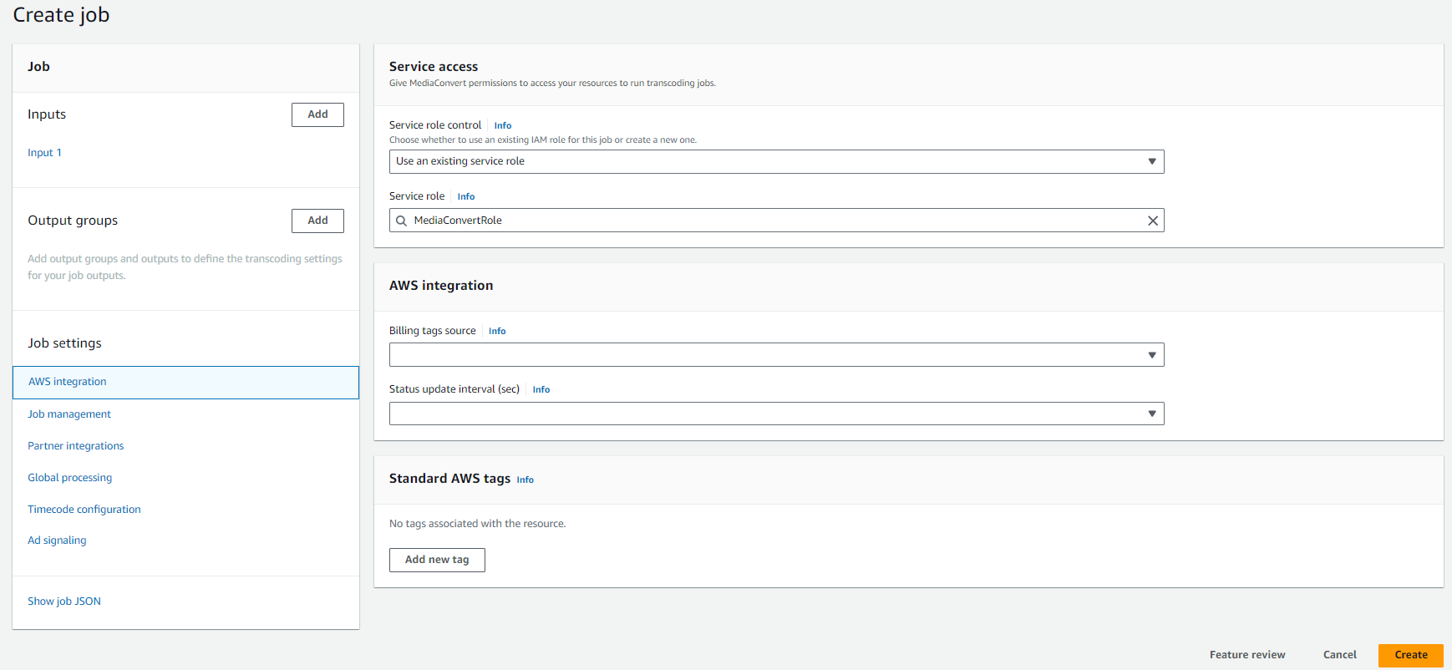Open Info for Service role control
This screenshot has width=1452, height=670.
pos(502,126)
